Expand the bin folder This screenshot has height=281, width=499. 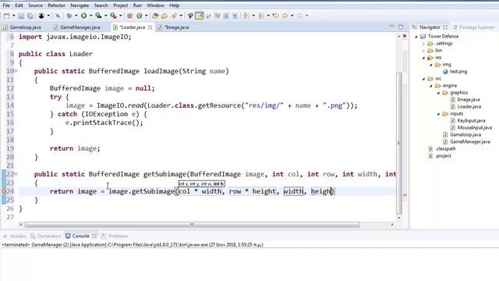(x=423, y=51)
